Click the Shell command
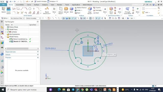The width and height of the screenshot is (163, 92). [77, 13]
